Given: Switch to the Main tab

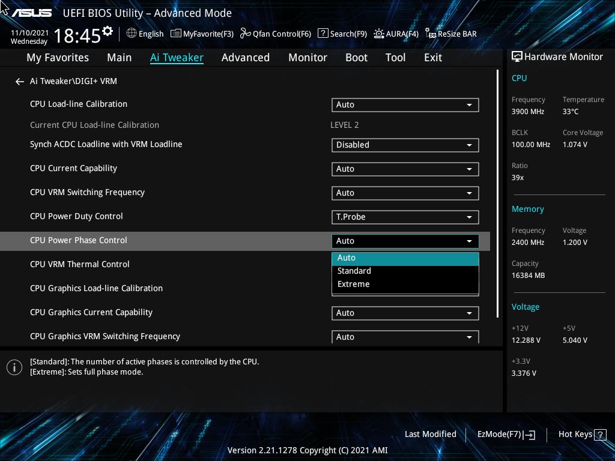Looking at the screenshot, I should [120, 58].
